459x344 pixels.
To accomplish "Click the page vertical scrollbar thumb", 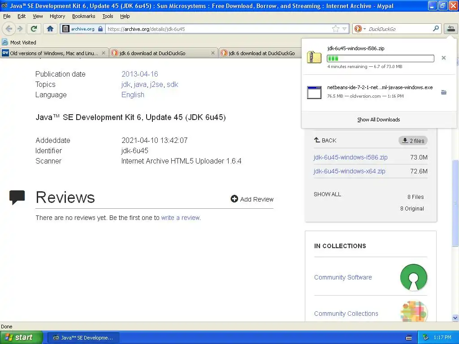I will click(x=455, y=203).
